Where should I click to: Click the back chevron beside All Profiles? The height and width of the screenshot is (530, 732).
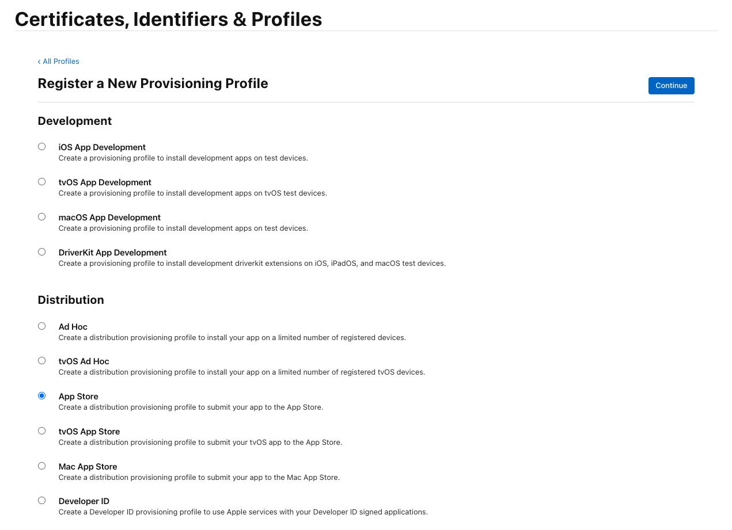[39, 62]
